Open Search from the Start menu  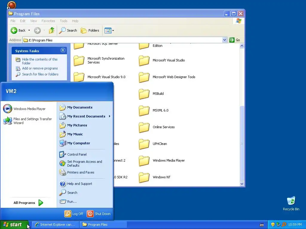tap(68, 193)
